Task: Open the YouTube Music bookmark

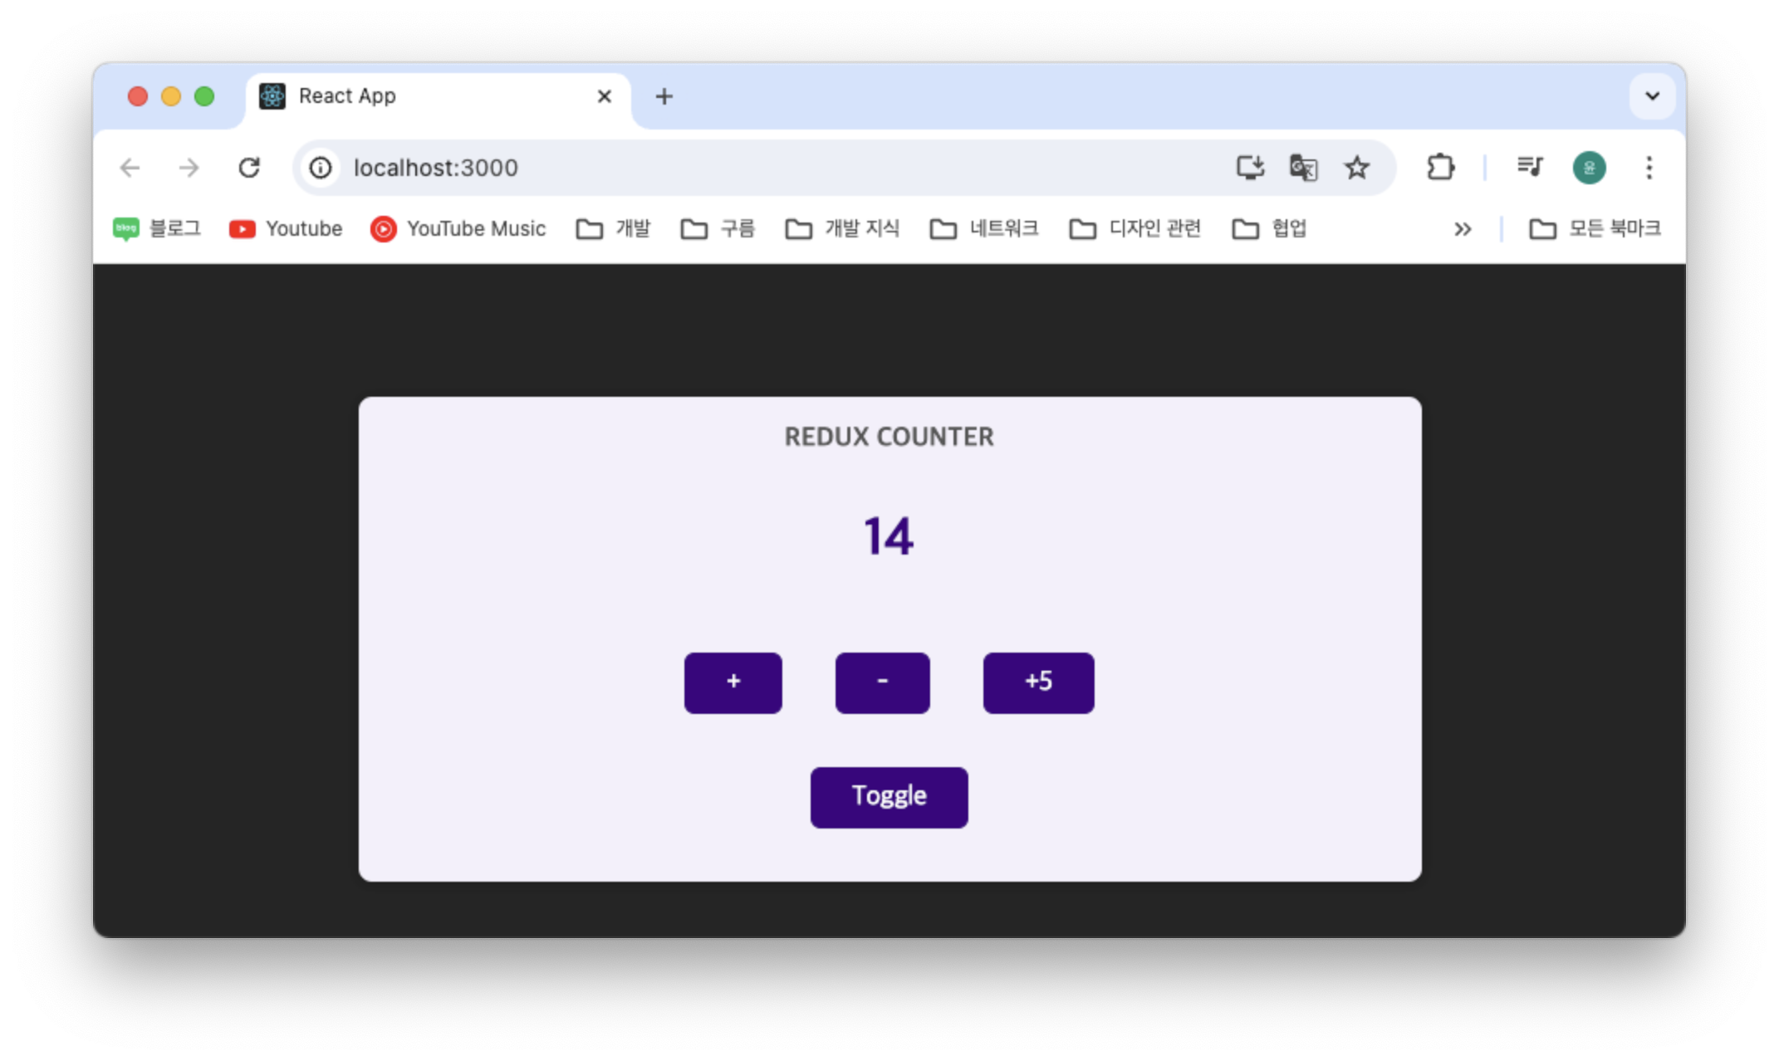Action: click(458, 229)
